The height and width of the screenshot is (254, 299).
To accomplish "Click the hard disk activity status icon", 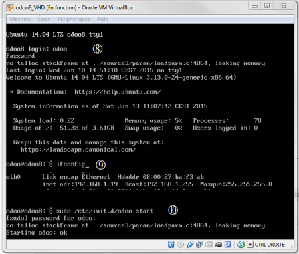I will point(171,245).
